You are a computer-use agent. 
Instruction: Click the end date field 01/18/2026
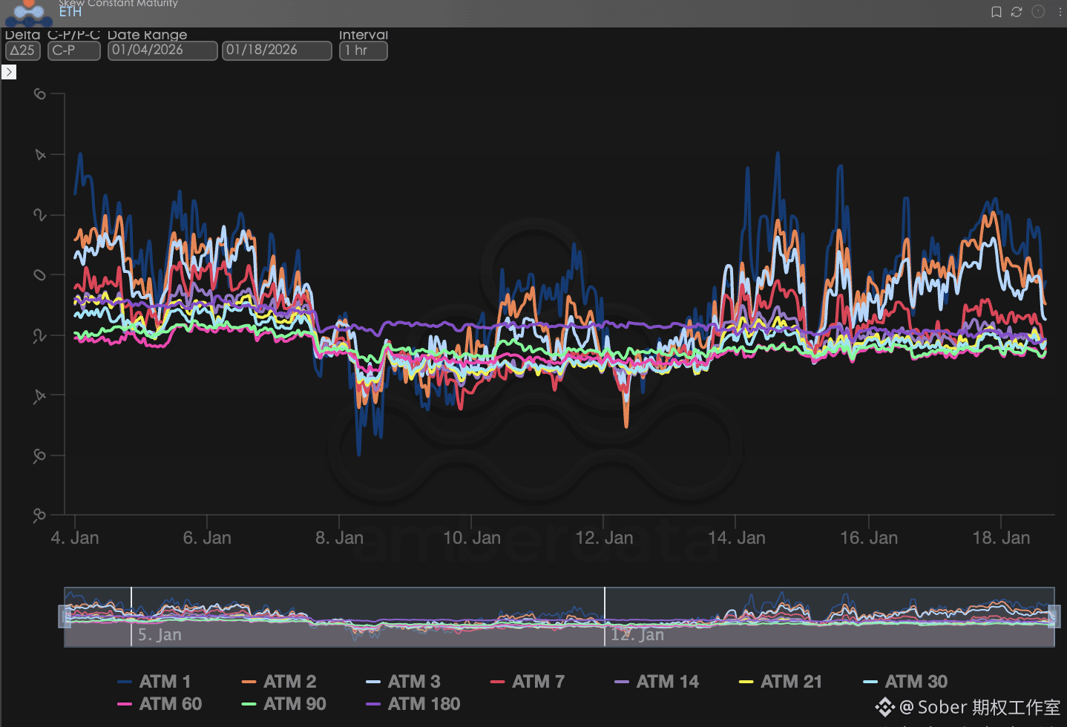tap(277, 50)
